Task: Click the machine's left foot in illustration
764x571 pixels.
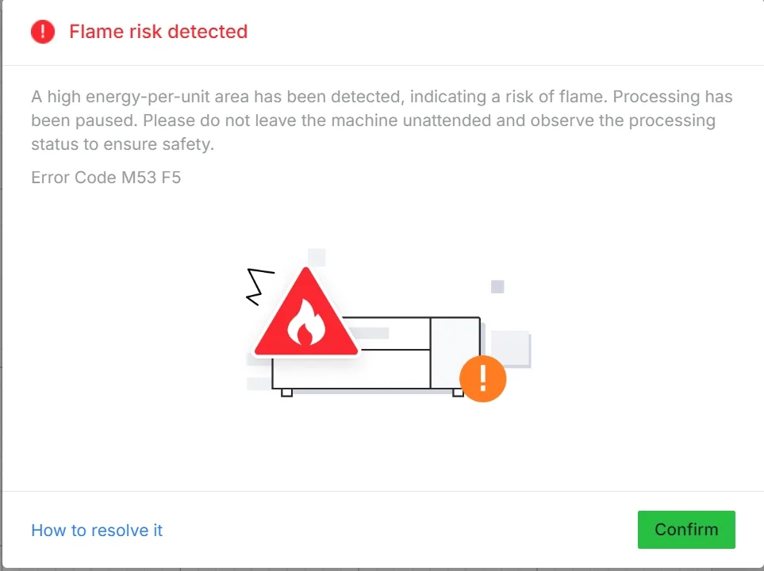Action: 287,393
